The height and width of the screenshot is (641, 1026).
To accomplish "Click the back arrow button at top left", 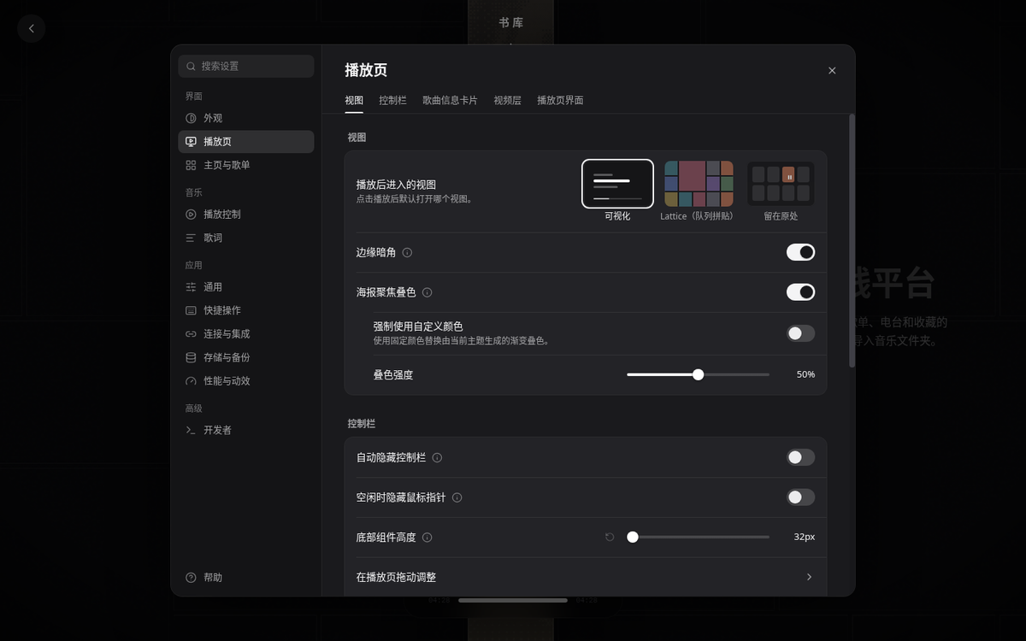I will [32, 28].
